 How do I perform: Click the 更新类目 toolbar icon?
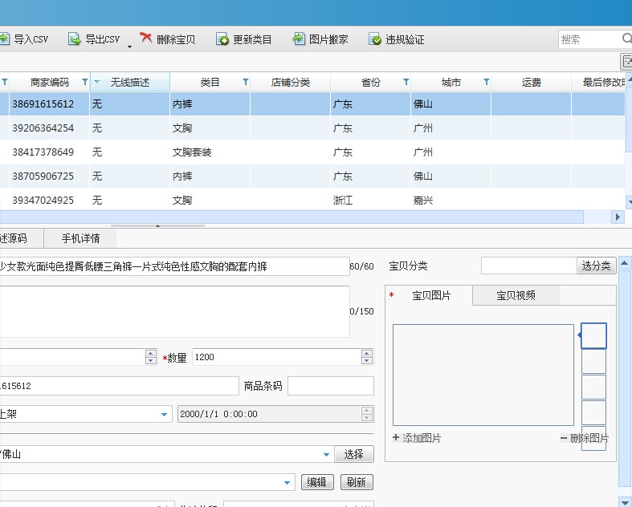pyautogui.click(x=222, y=39)
